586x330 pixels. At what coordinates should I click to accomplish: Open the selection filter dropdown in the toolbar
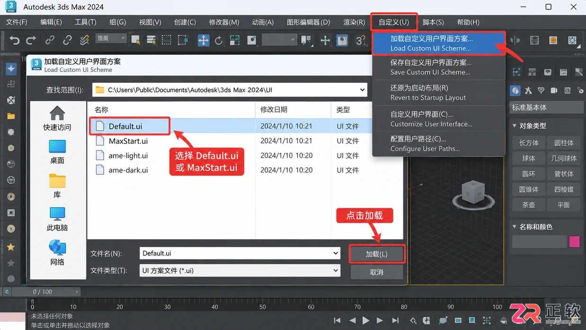click(x=111, y=38)
